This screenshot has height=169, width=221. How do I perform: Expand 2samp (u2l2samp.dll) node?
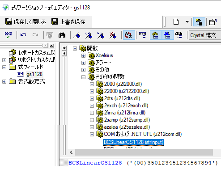pyautogui.click(x=92, y=120)
